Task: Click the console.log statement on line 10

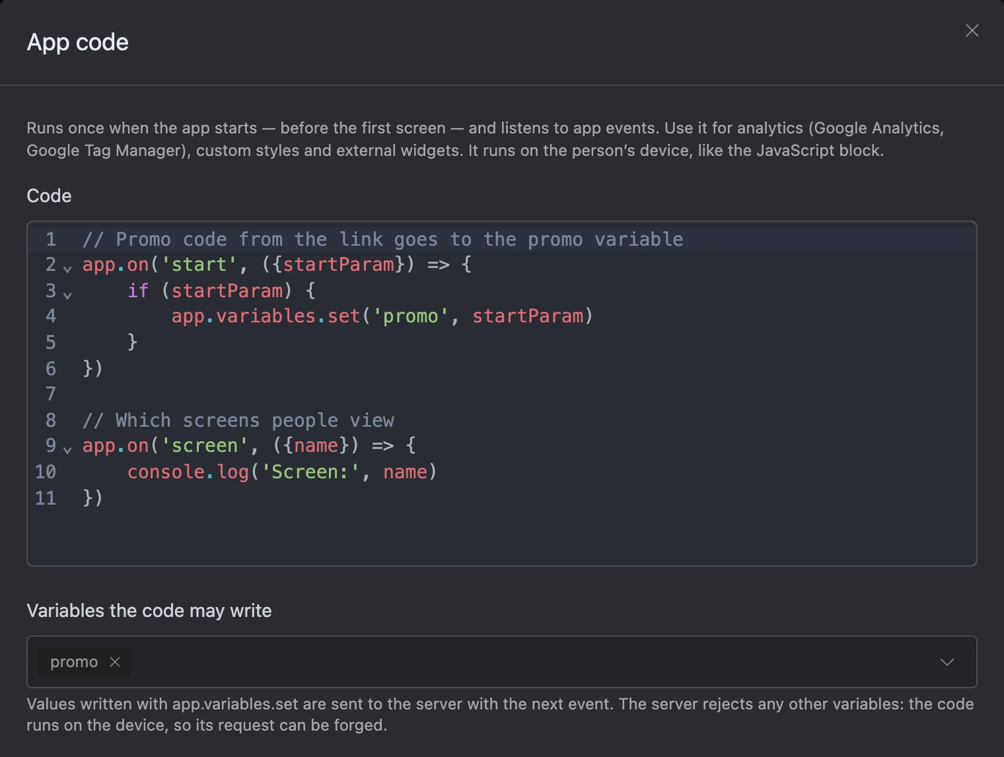Action: pyautogui.click(x=282, y=472)
